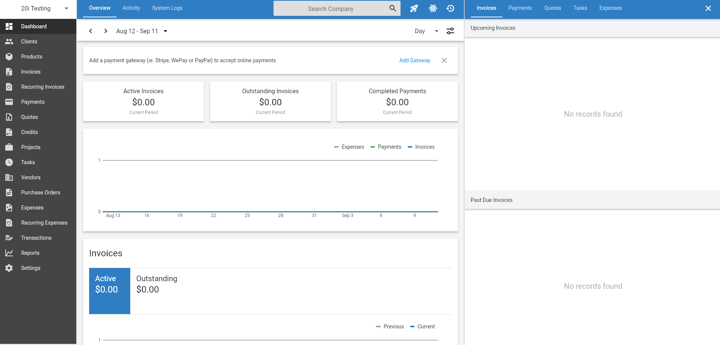Click the Credits sidebar icon
720x345 pixels.
coord(9,132)
